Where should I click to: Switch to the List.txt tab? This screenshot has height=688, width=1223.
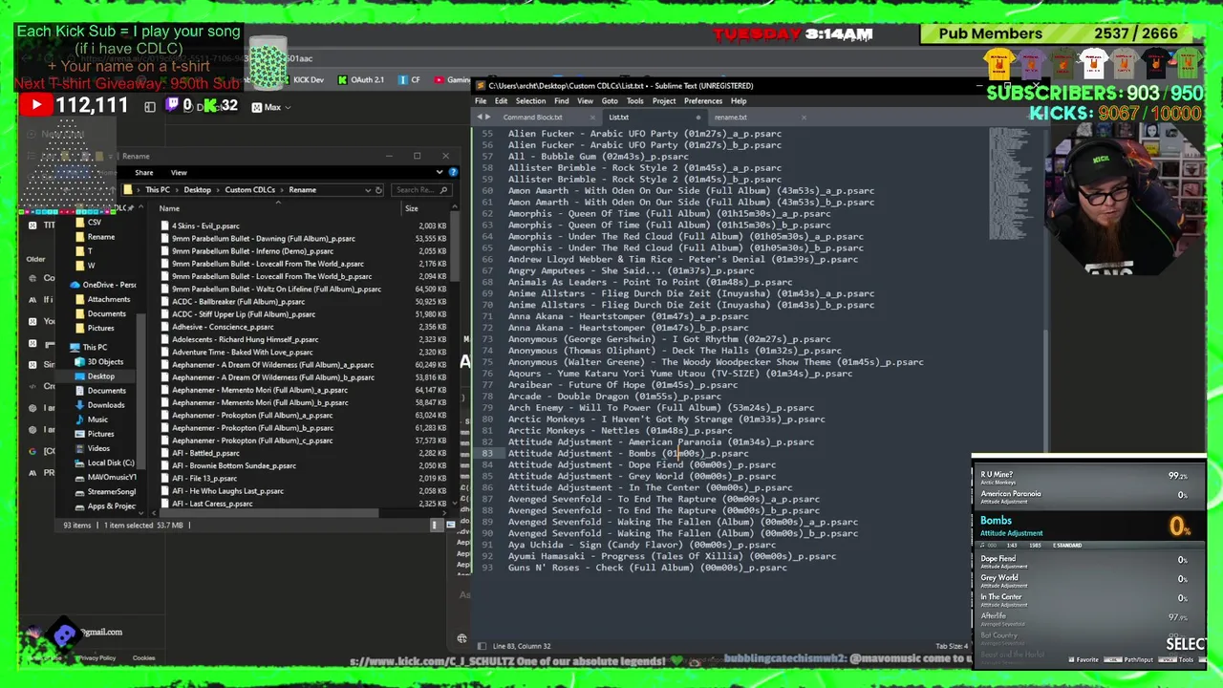click(619, 118)
